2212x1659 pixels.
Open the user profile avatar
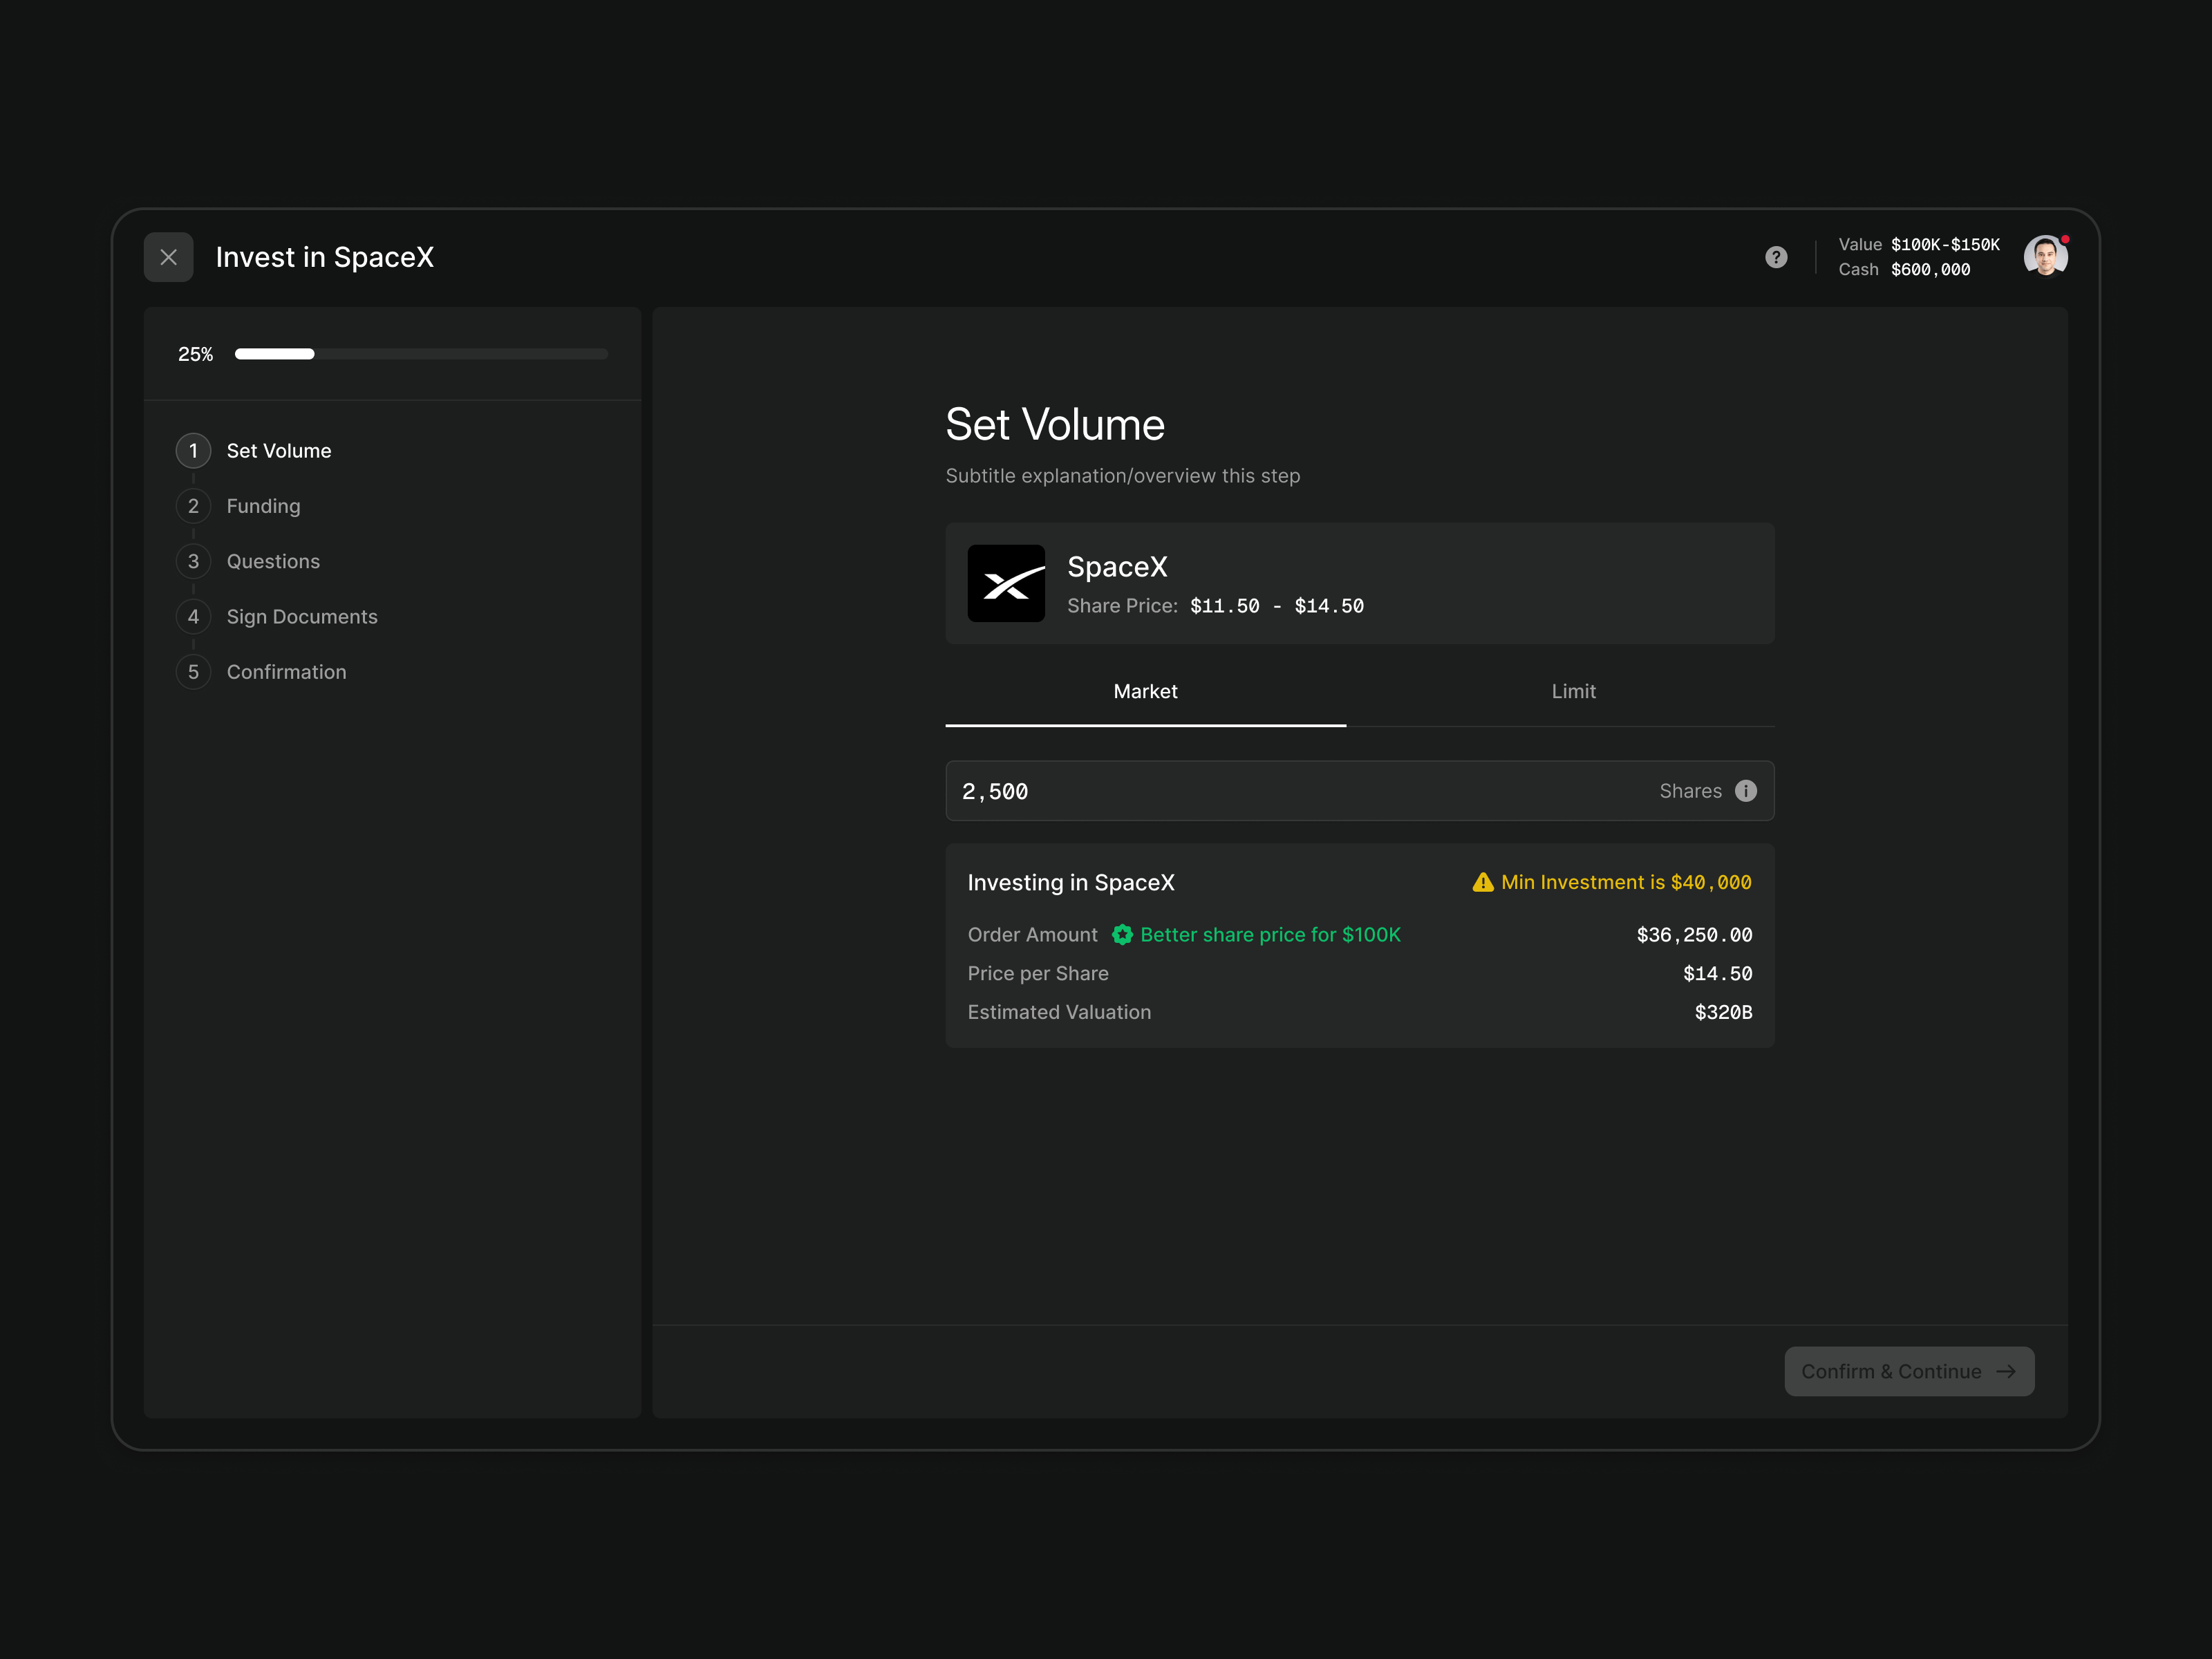click(x=2044, y=257)
